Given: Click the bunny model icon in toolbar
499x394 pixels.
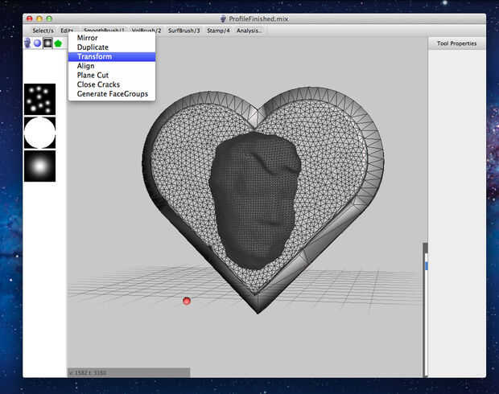Looking at the screenshot, I should (x=28, y=43).
